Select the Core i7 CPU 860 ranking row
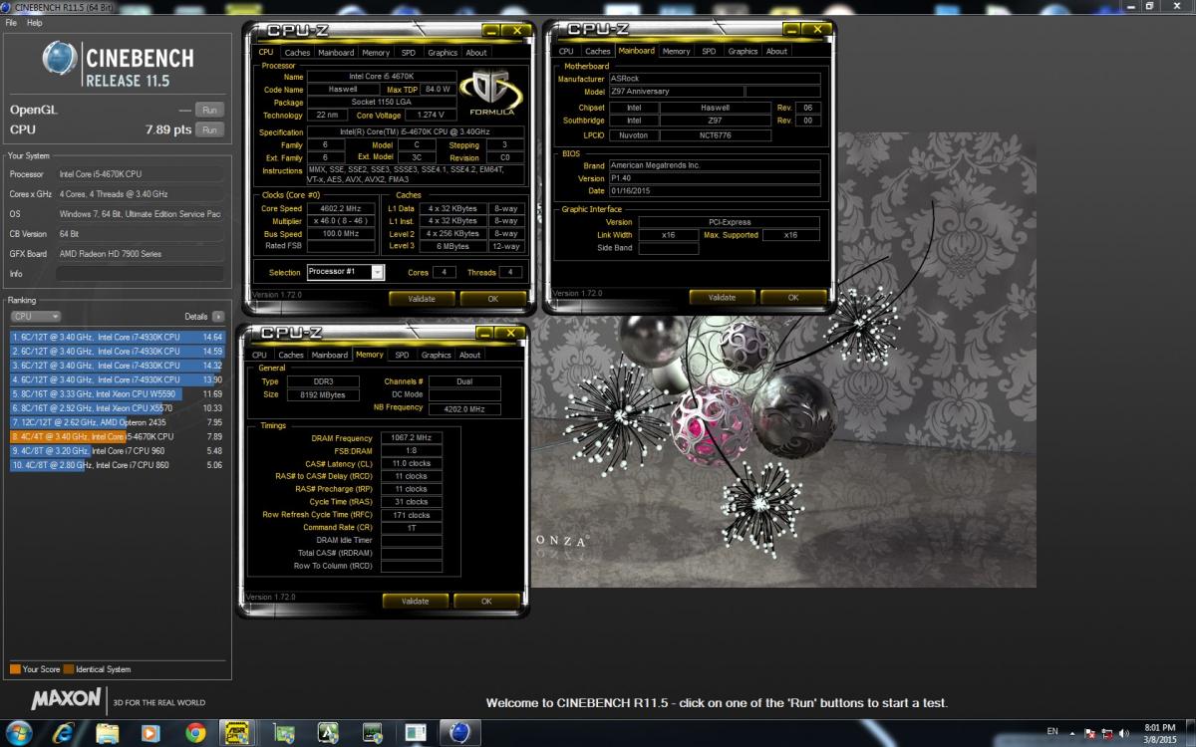This screenshot has width=1196, height=747. pyautogui.click(x=118, y=464)
